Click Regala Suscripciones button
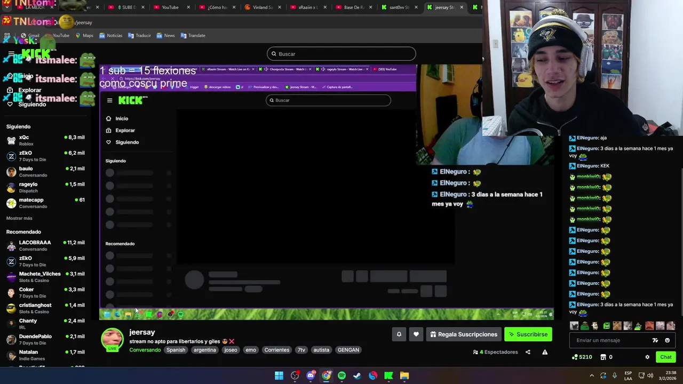Viewport: 683px width, 384px height. tap(464, 334)
